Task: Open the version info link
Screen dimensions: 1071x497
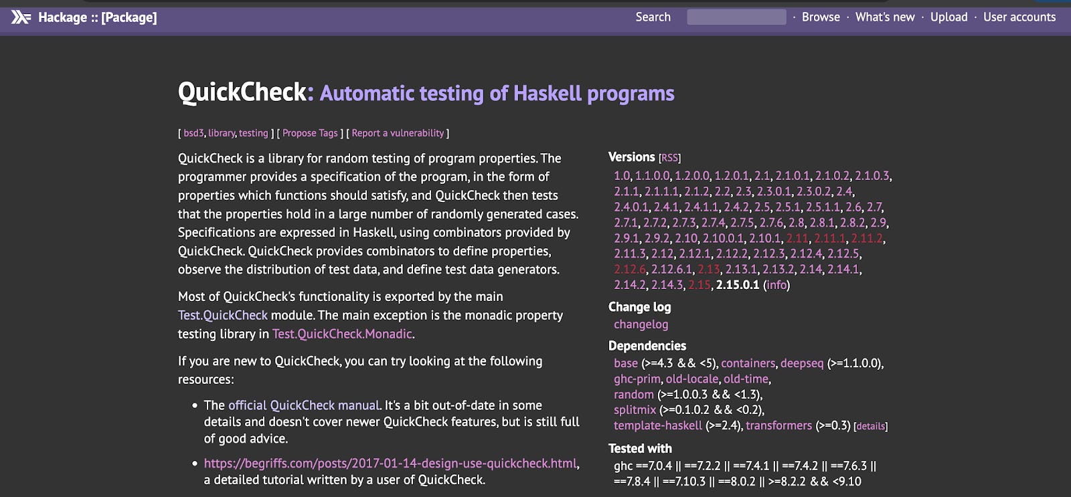Action: [776, 285]
